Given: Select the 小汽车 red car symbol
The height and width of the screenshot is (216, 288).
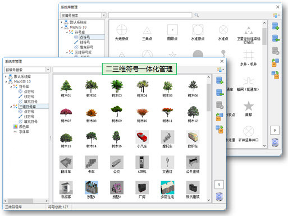Looking at the screenshot, I should pyautogui.click(x=142, y=139).
